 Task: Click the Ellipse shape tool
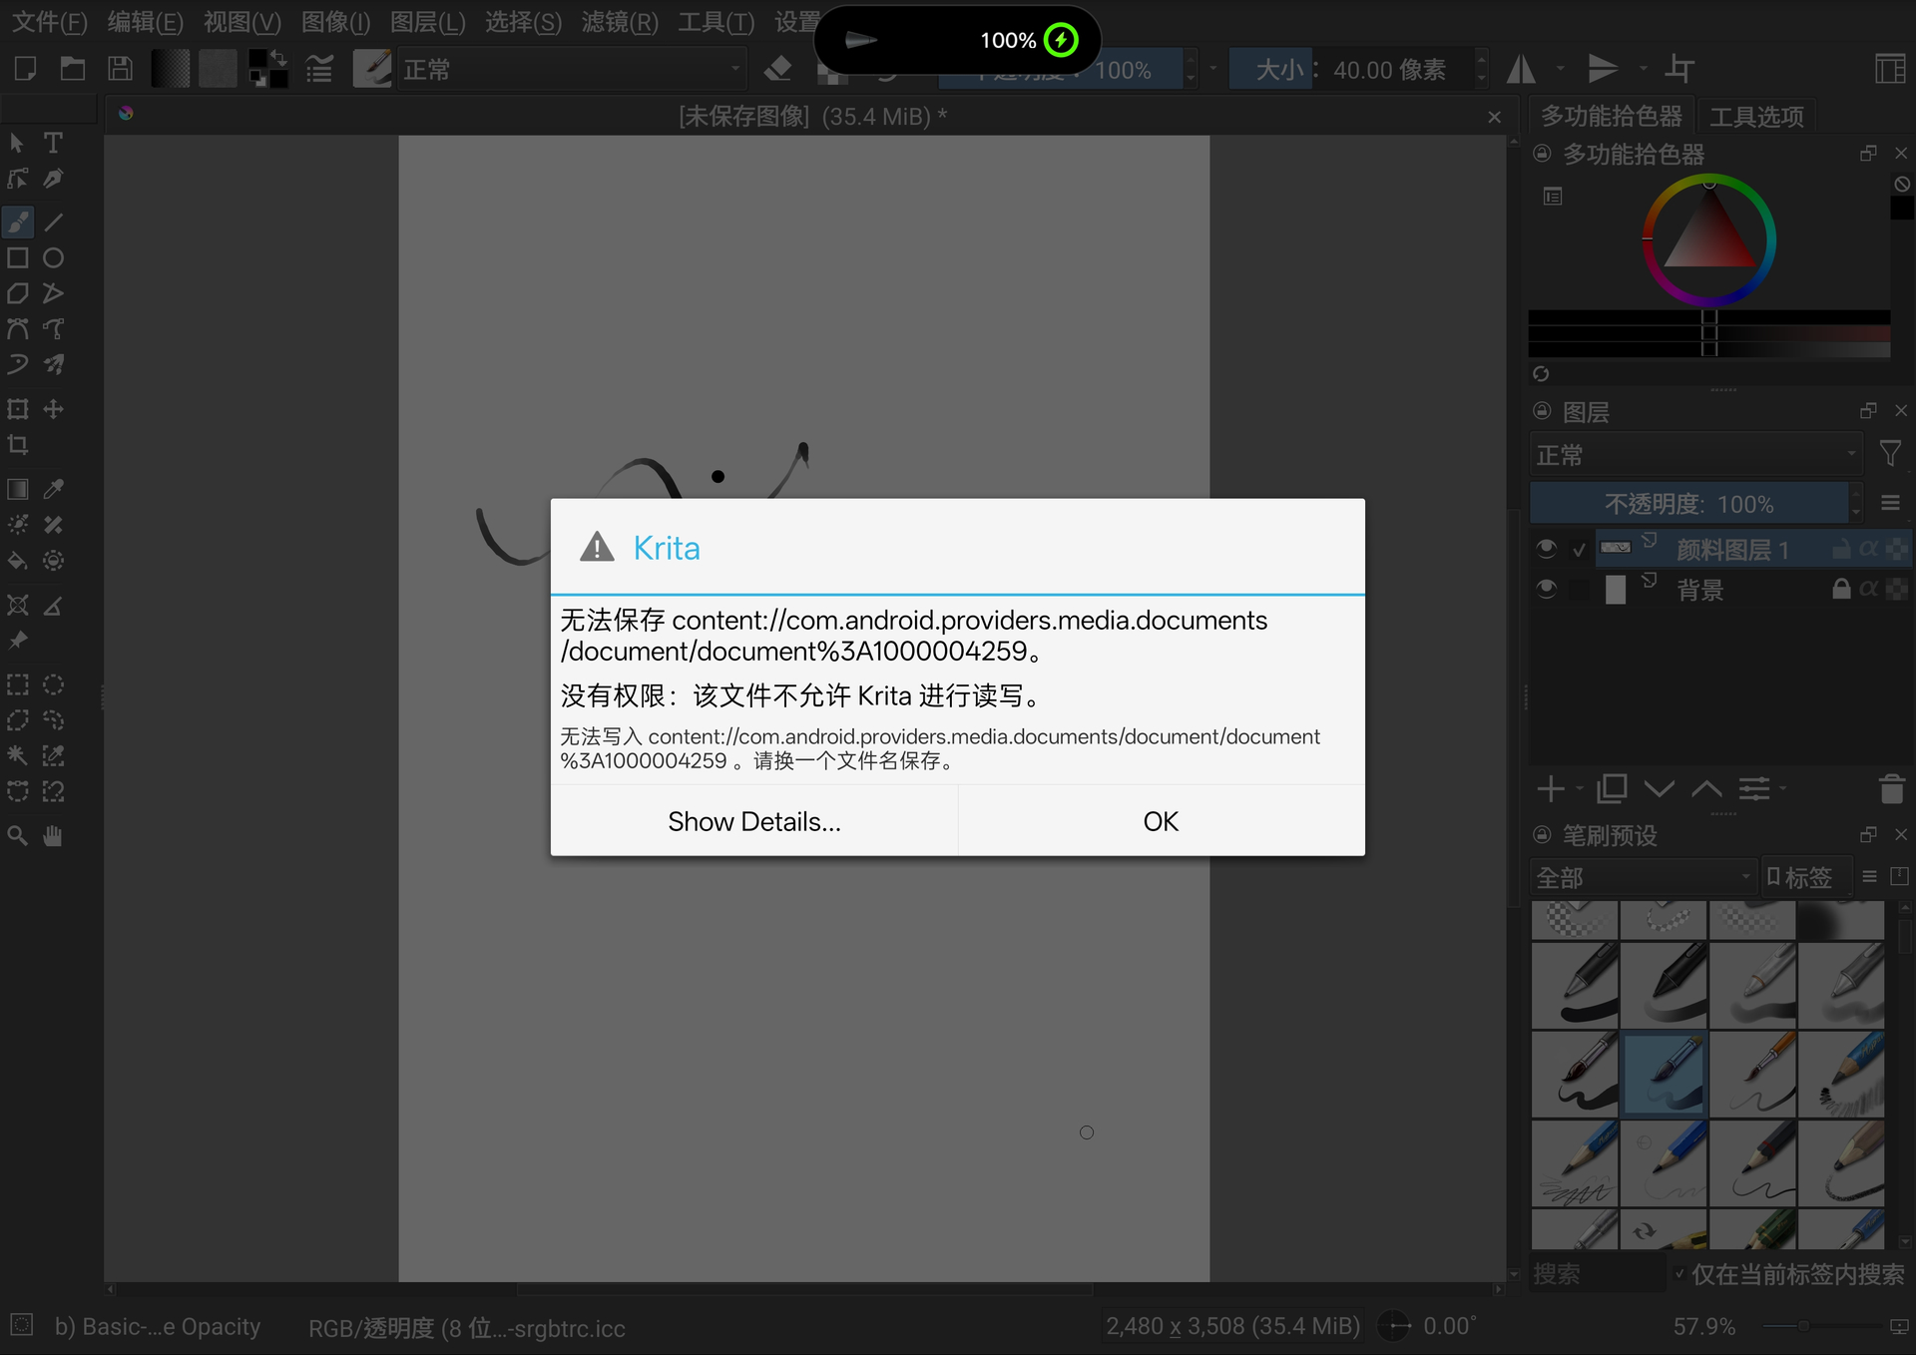(54, 258)
